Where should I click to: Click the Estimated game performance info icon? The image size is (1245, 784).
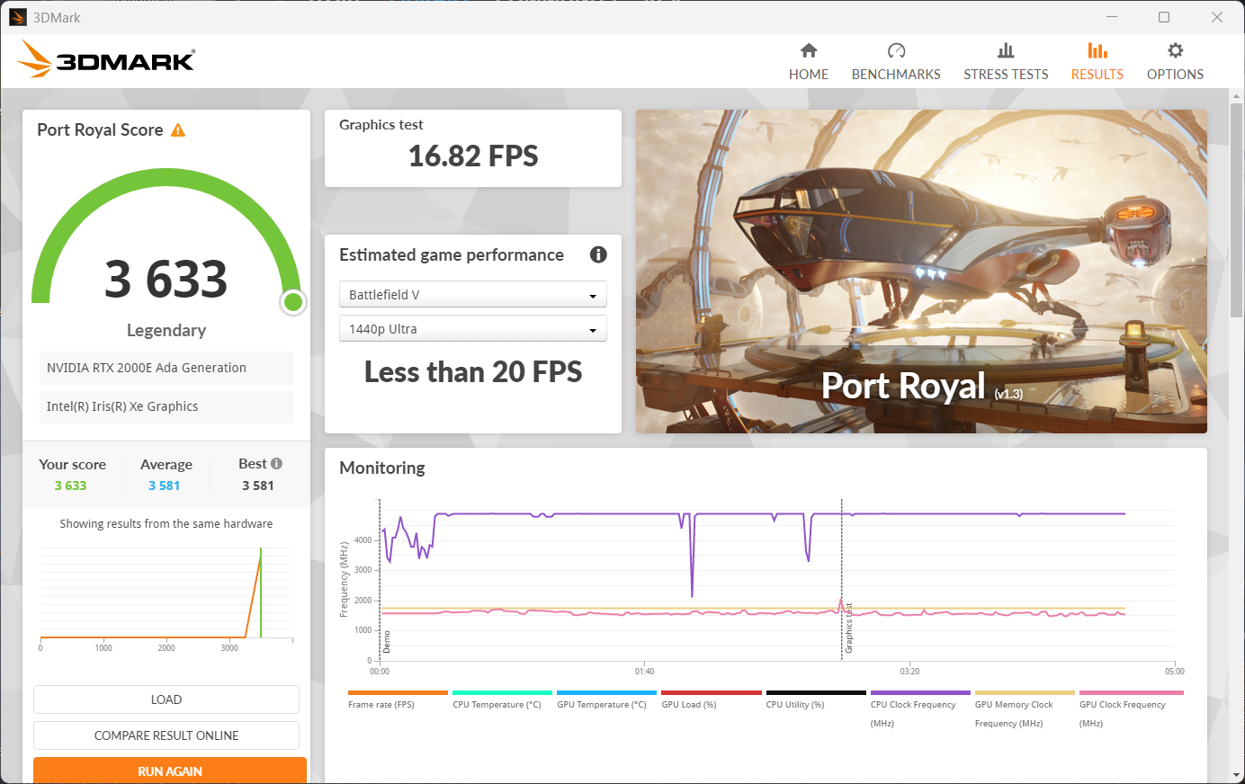598,255
